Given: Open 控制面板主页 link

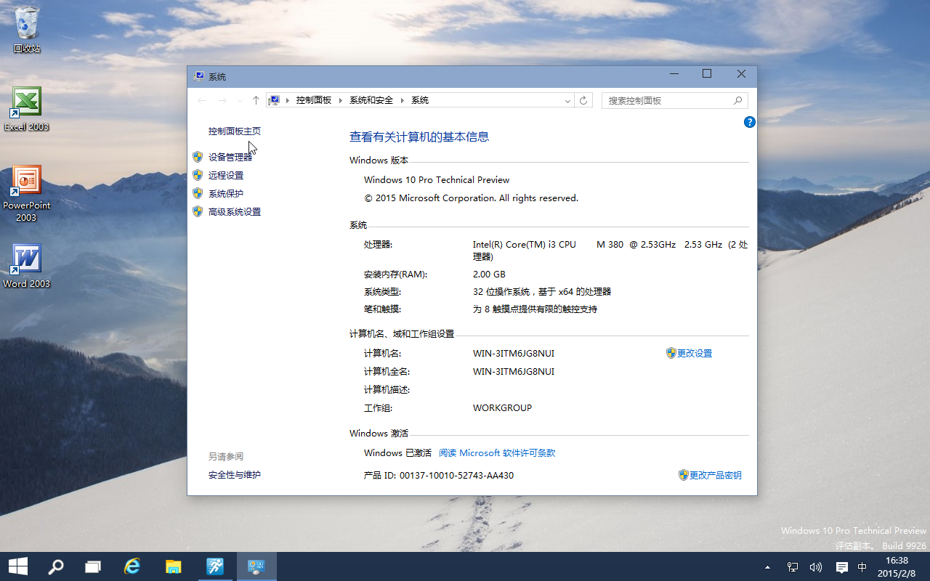Looking at the screenshot, I should [234, 131].
